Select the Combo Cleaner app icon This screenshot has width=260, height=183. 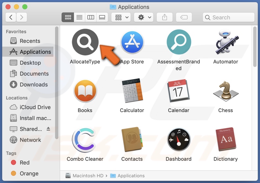pos(84,140)
